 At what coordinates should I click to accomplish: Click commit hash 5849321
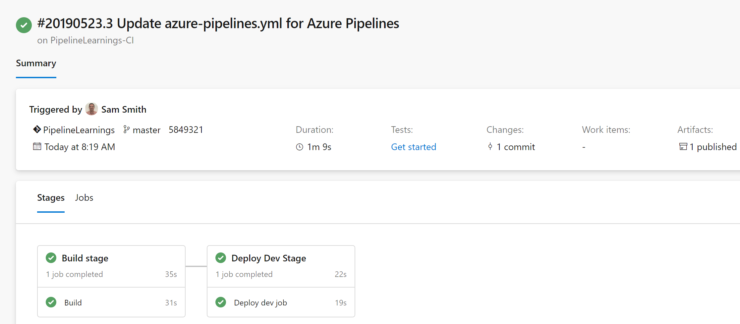[x=186, y=130]
